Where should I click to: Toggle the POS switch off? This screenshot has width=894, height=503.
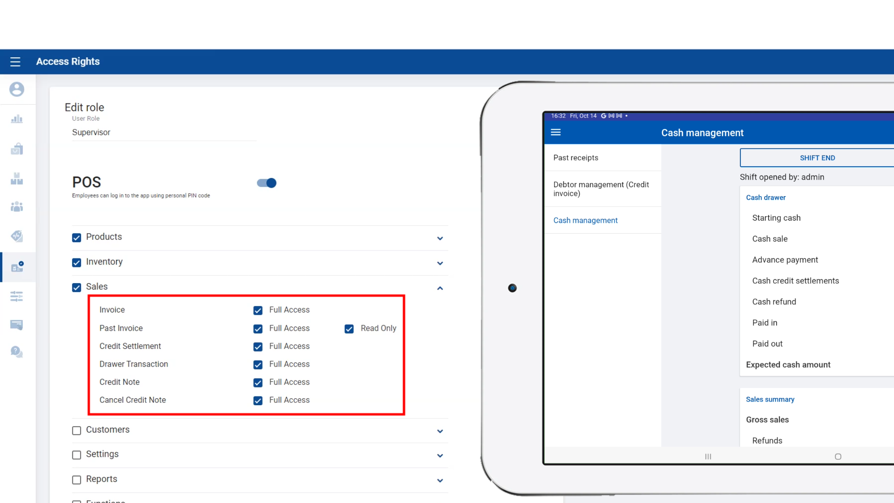pyautogui.click(x=267, y=183)
